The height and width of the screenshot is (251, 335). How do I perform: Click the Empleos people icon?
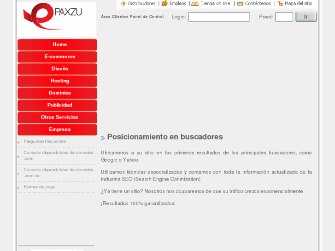(x=165, y=3)
